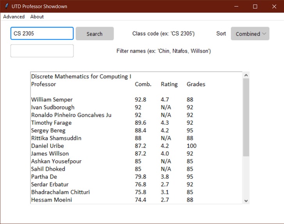This screenshot has width=284, height=224.
Task: Click the 79.8 combined score value
Action: pyautogui.click(x=140, y=177)
